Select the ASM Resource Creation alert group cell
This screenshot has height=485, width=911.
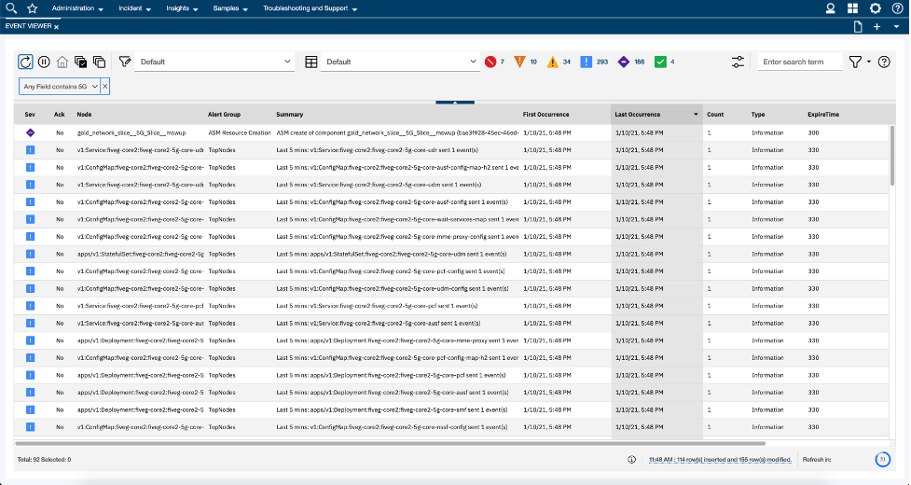pos(240,132)
